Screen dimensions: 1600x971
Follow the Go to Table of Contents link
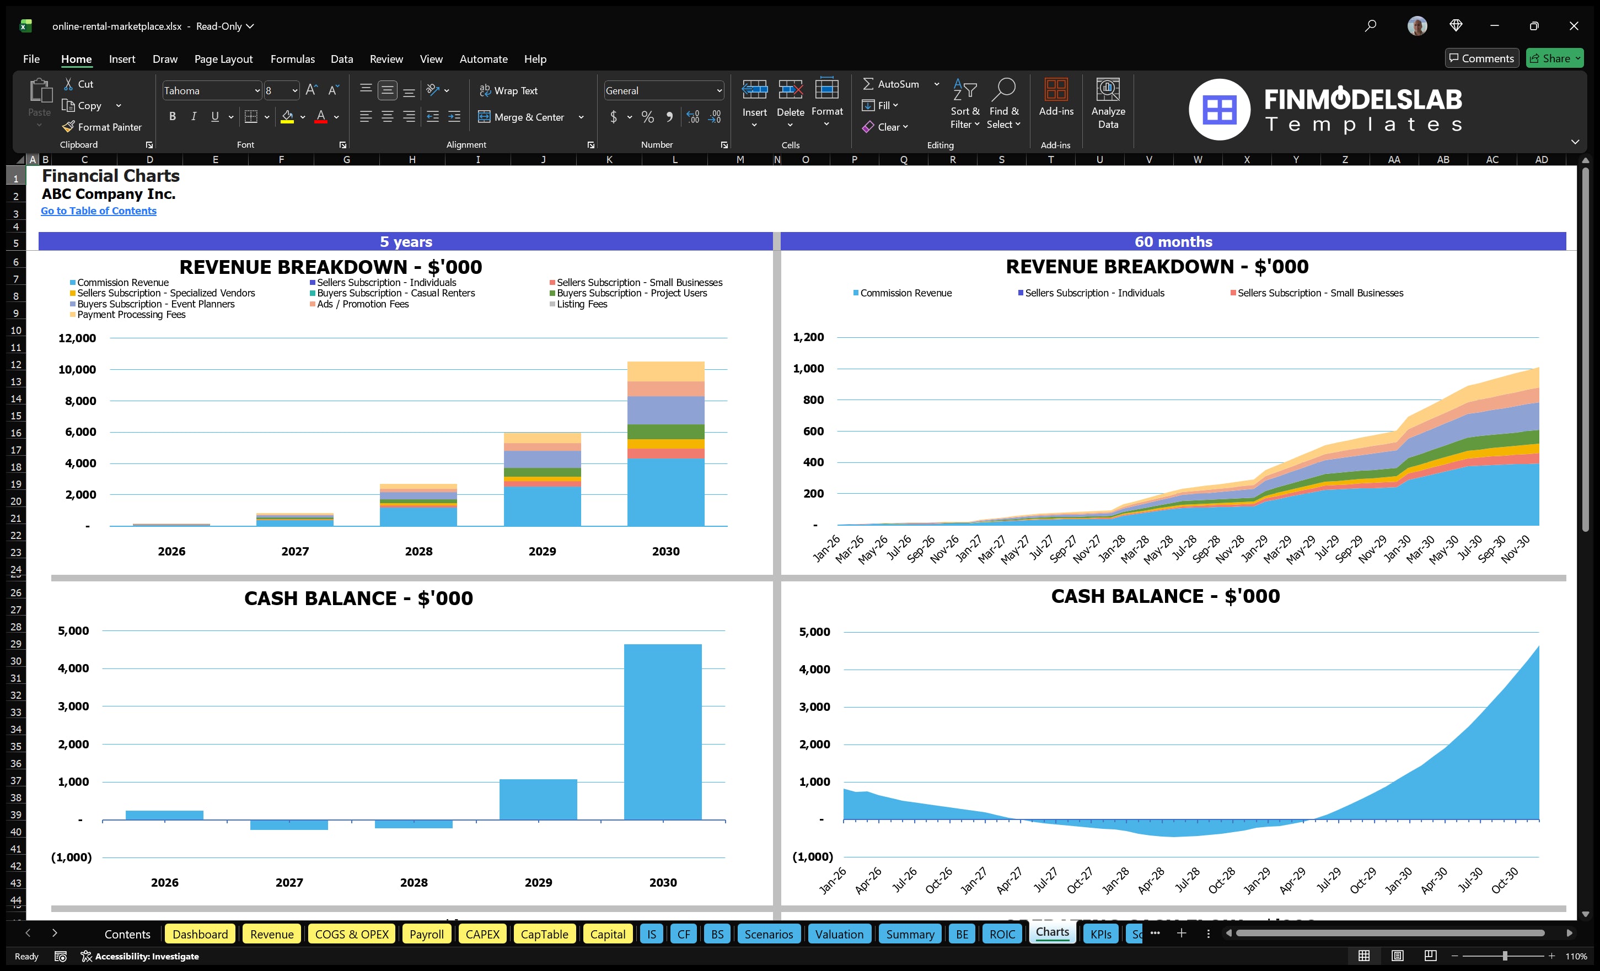99,211
